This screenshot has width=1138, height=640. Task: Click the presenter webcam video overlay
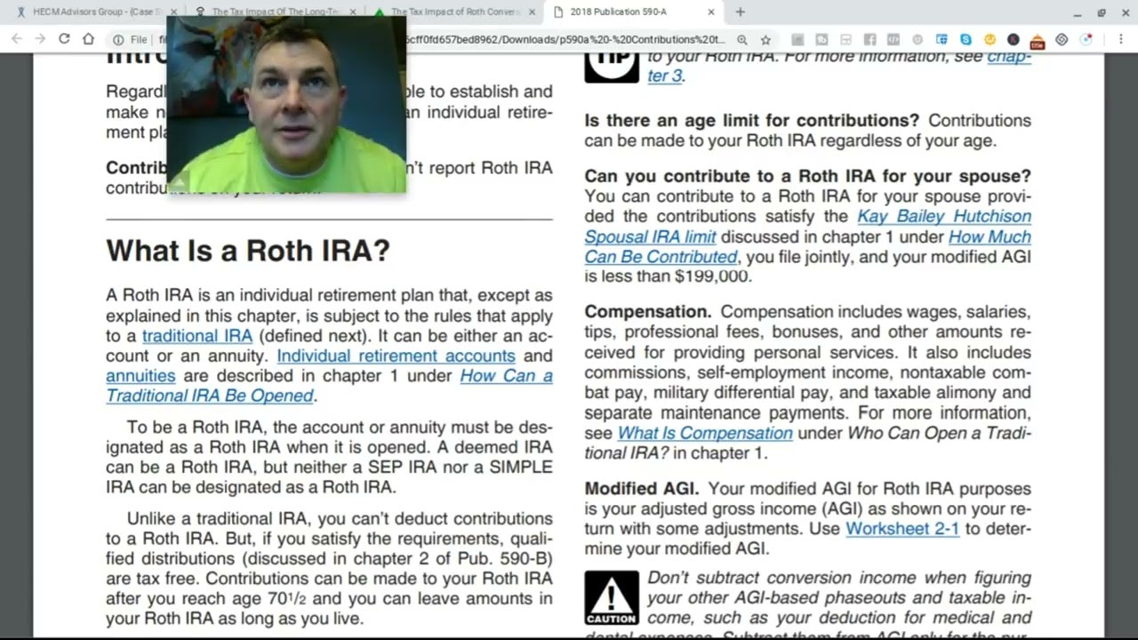tap(286, 104)
